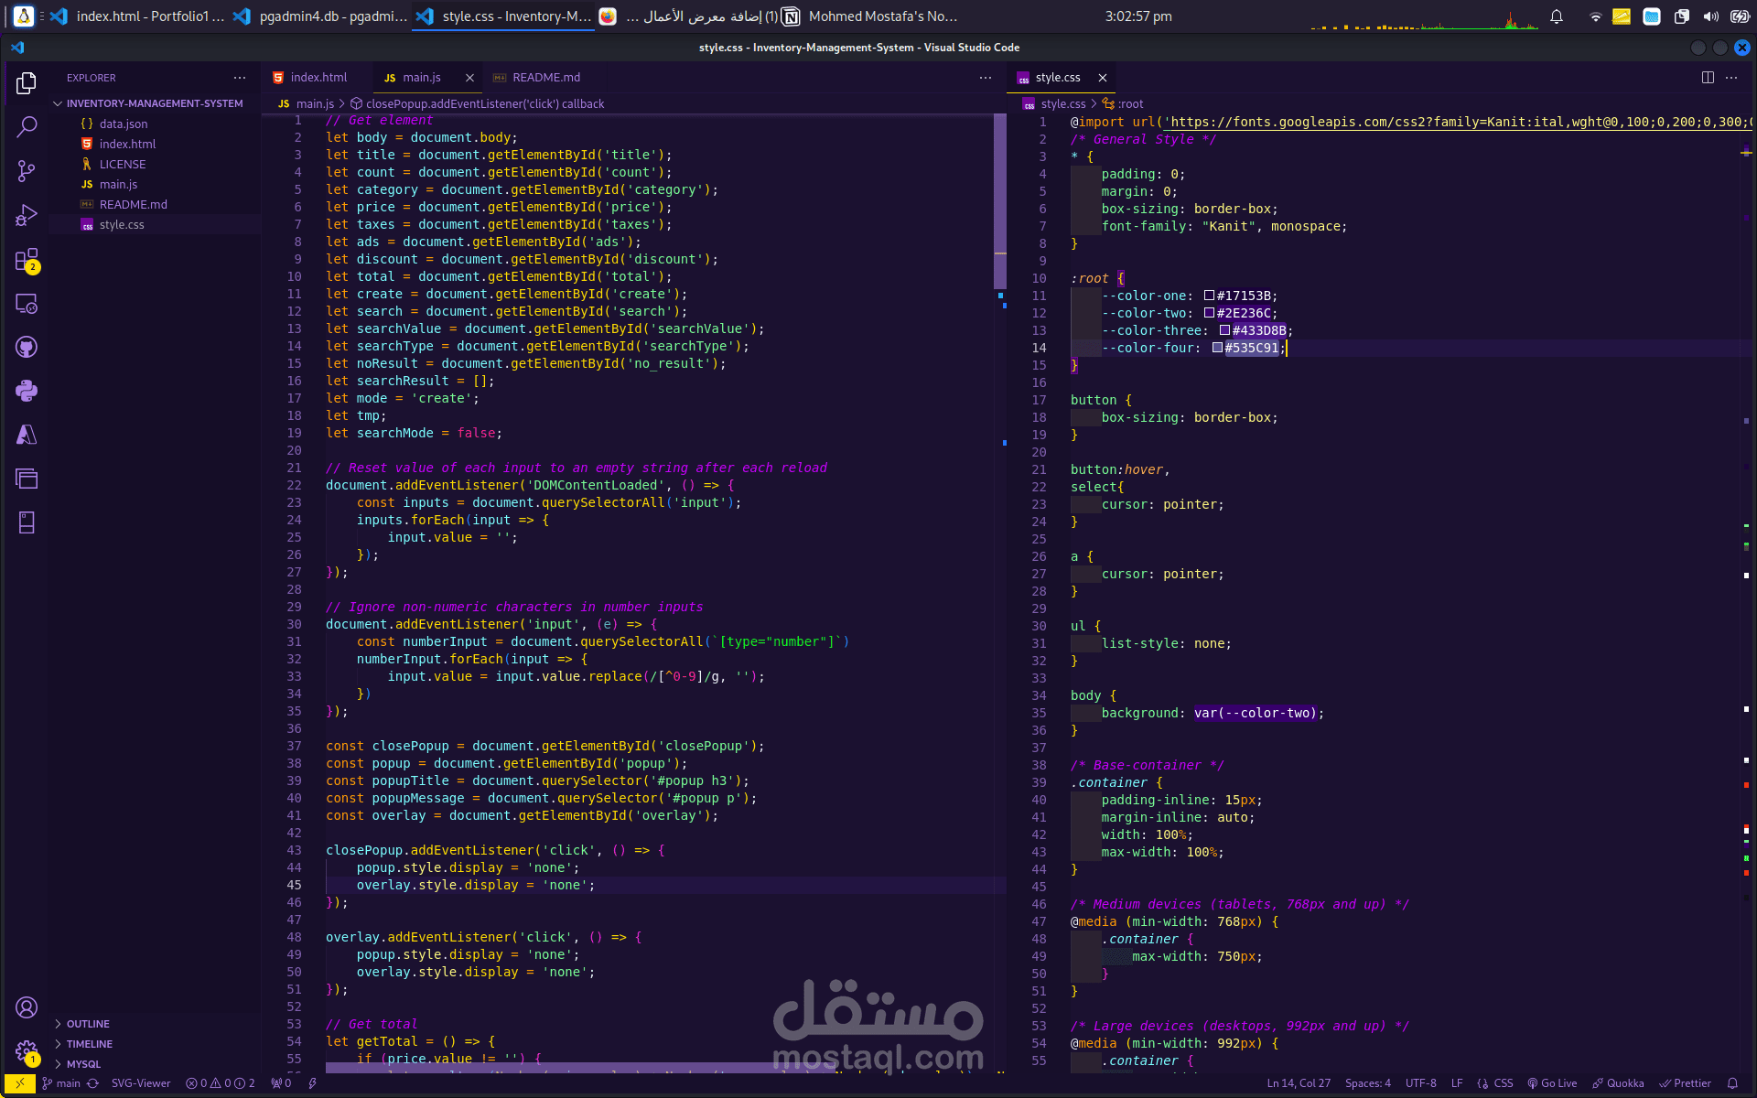Open the Source Control view
Image resolution: width=1757 pixels, height=1098 pixels.
27,171
